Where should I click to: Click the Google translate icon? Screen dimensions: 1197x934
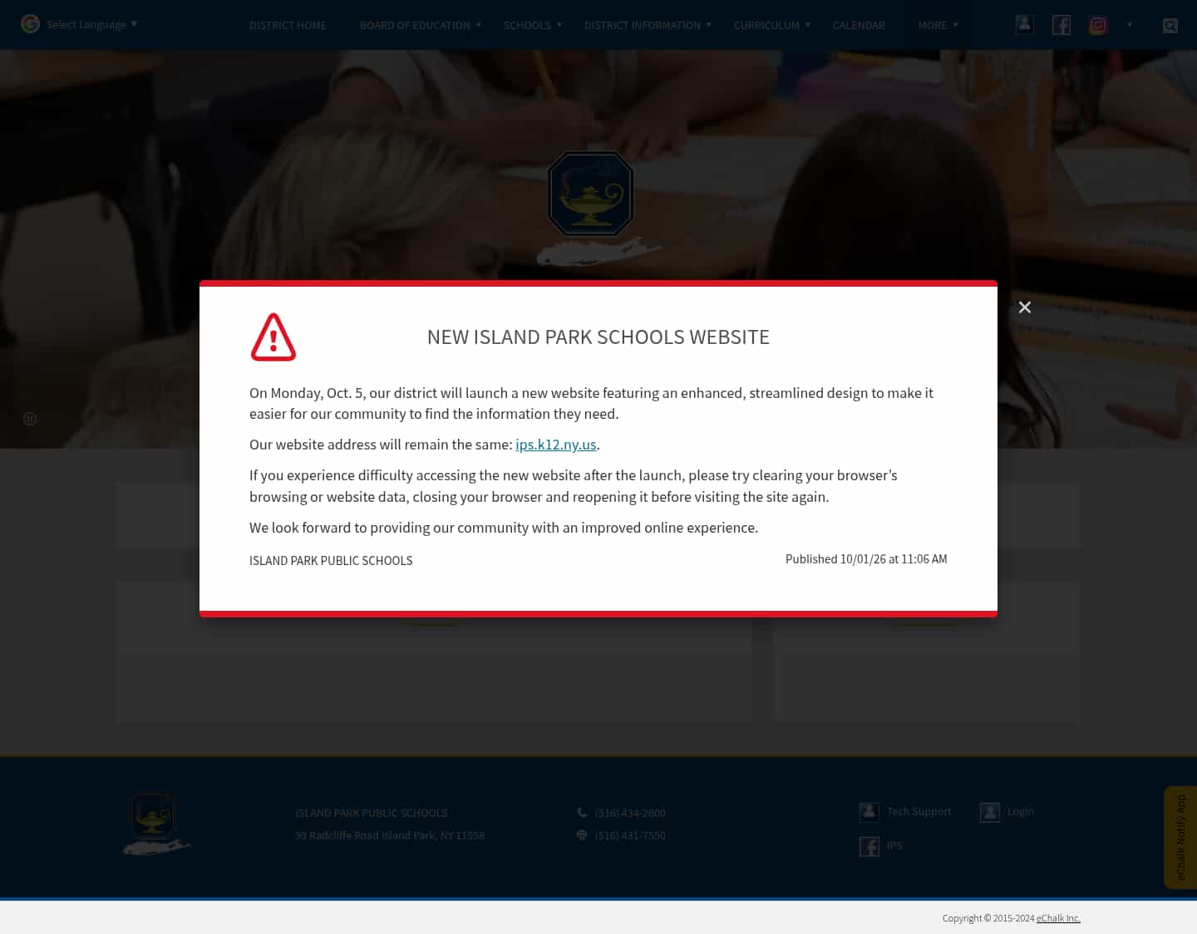(x=31, y=24)
